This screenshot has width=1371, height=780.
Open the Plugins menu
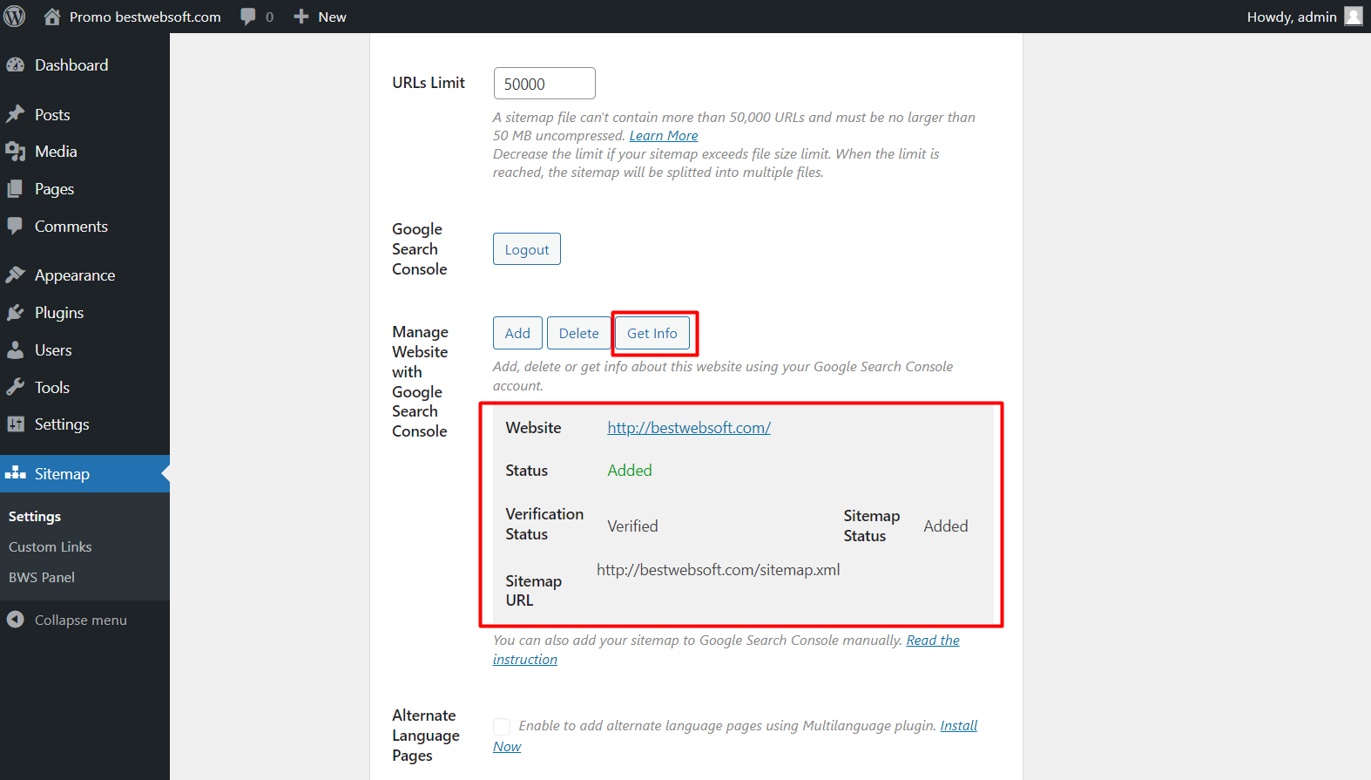point(84,313)
